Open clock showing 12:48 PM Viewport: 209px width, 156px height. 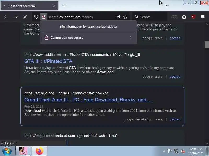[196, 151]
